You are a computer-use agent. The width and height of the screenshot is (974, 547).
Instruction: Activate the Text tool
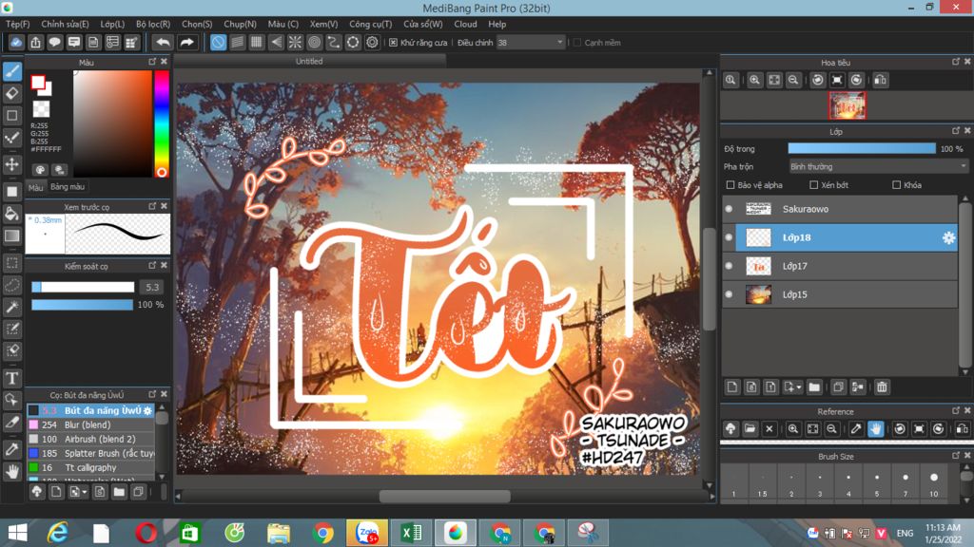pos(12,378)
